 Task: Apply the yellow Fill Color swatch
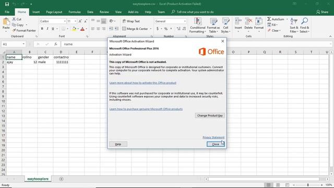coord(74,29)
